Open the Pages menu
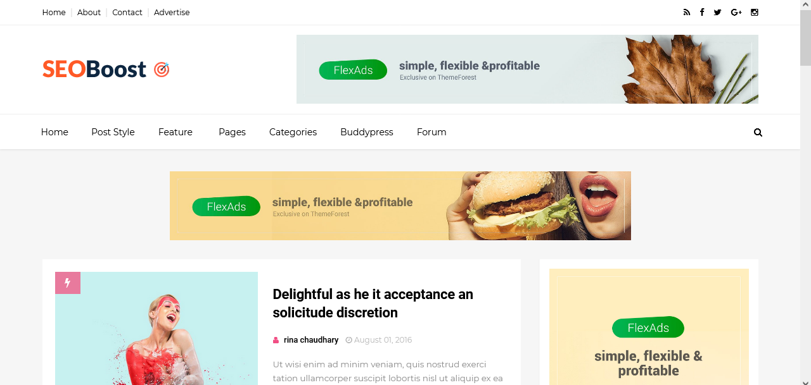This screenshot has height=385, width=811. tap(232, 132)
